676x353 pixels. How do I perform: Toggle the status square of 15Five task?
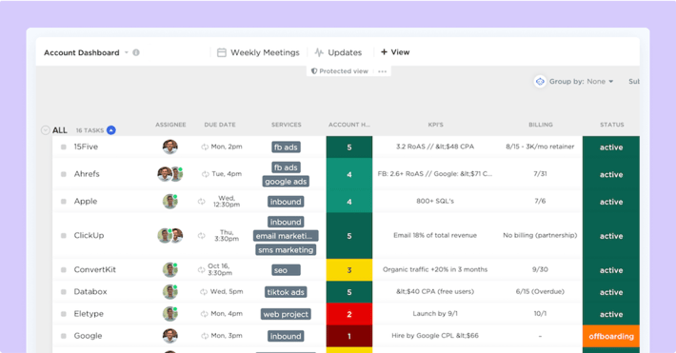[x=64, y=147]
